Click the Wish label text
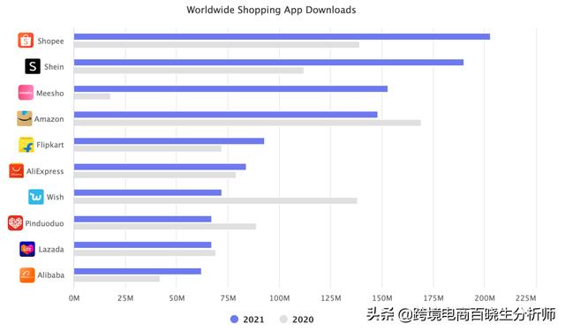This screenshot has height=331, width=565. click(x=55, y=197)
